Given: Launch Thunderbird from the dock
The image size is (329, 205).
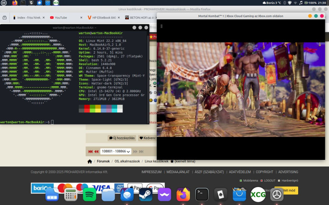Looking at the screenshot, I should [127, 194].
